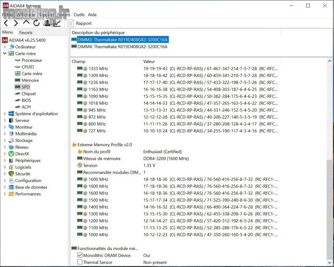Select the AIDA64 v6.25.5400 root node icon
Screen dimensions: 334x267
tap(5, 40)
